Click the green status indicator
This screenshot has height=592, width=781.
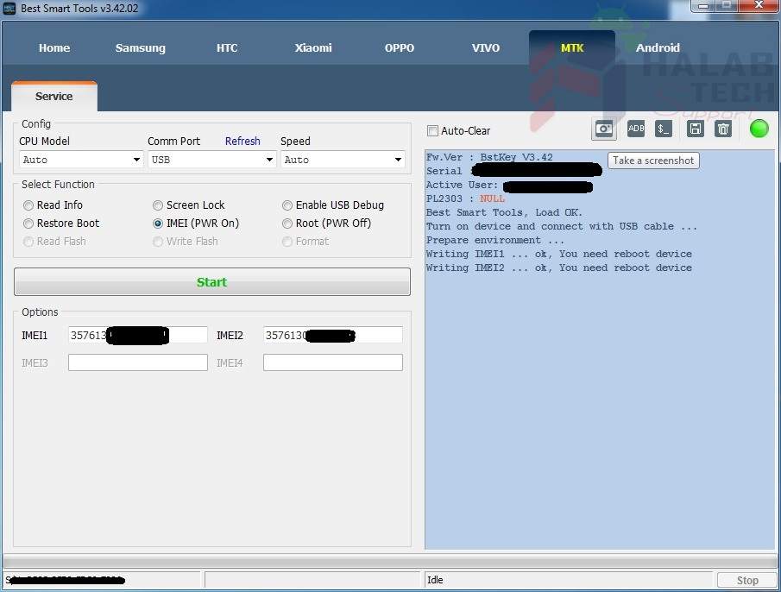[x=759, y=129]
